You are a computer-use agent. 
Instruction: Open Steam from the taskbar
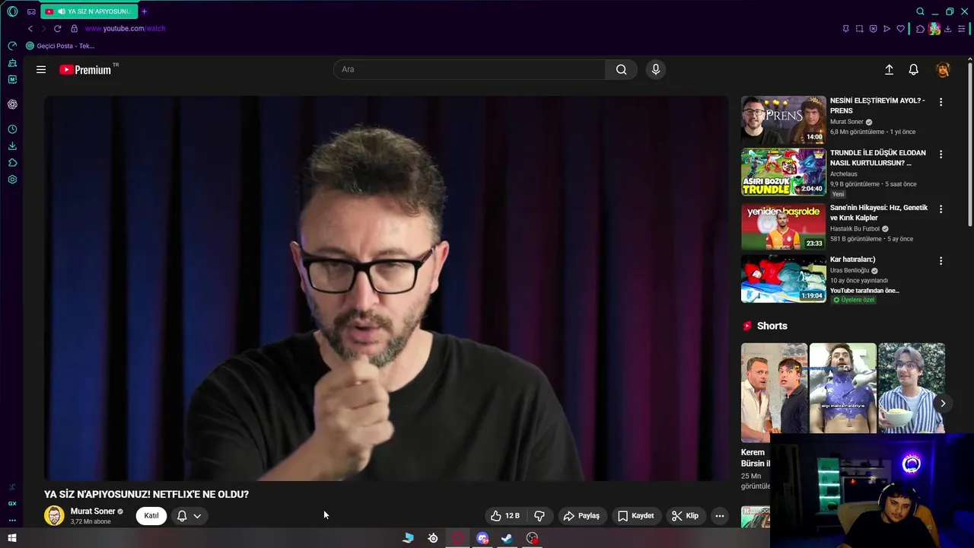click(x=507, y=538)
